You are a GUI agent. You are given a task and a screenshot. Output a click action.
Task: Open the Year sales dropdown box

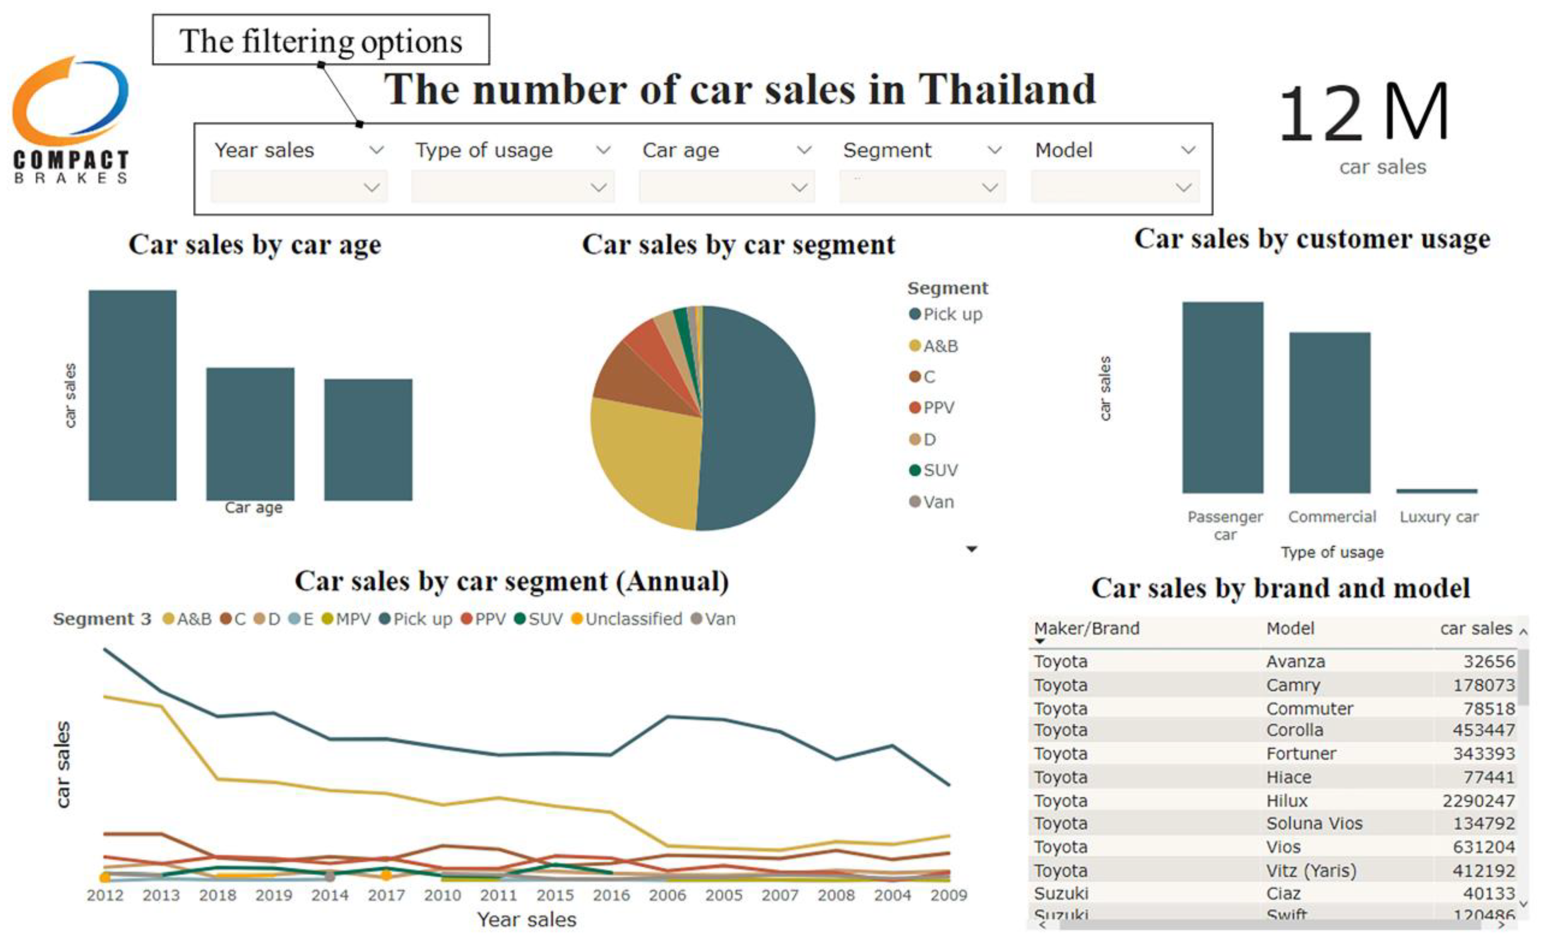pyautogui.click(x=299, y=187)
